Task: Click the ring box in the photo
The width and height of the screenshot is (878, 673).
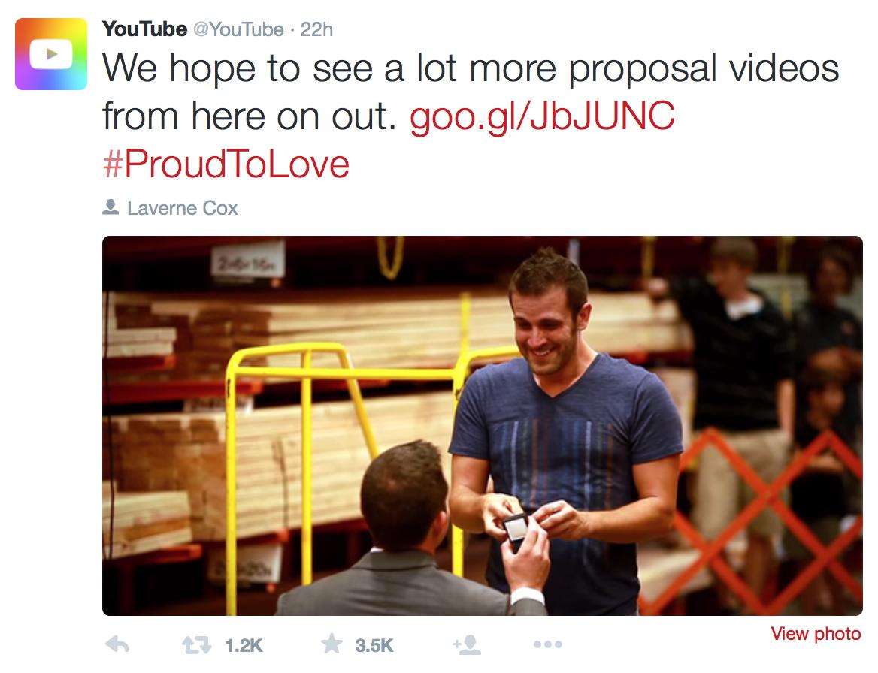Action: click(516, 528)
